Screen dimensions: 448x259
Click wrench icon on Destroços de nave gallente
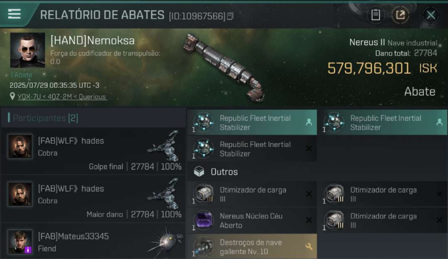[x=309, y=247]
